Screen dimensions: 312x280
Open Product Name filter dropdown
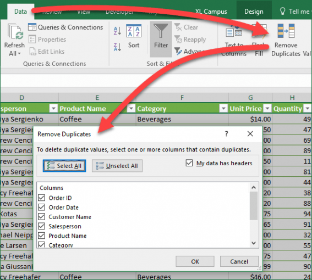131,109
